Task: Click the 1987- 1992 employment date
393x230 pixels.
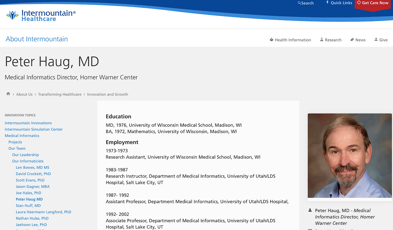Action: (x=117, y=195)
